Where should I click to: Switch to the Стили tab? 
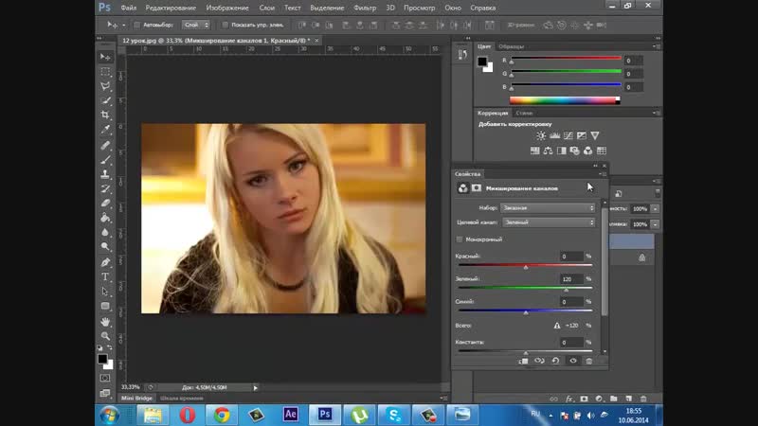524,113
